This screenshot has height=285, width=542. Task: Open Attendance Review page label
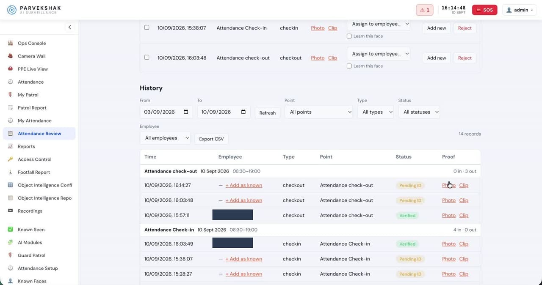tap(39, 134)
